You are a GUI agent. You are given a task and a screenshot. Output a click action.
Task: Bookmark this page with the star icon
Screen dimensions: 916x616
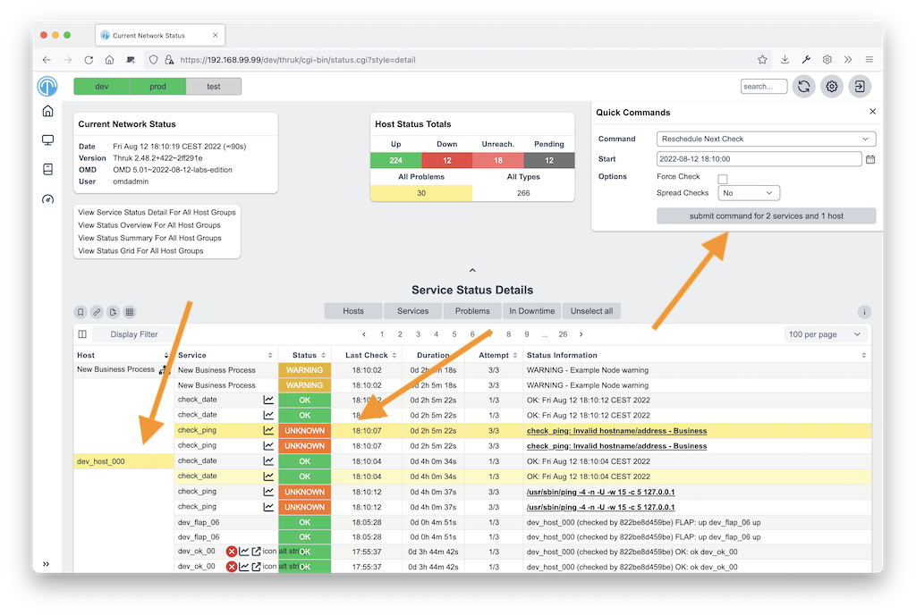pos(762,60)
